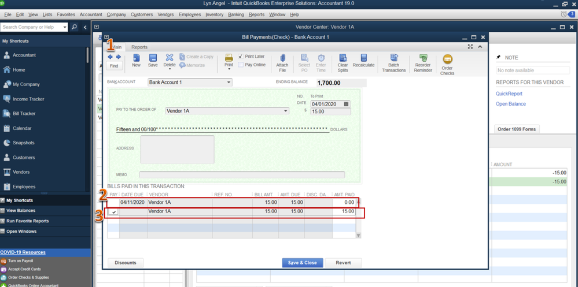Open Accountant shortcut in sidebar
Viewport: 578px width, 287px height.
tap(24, 55)
